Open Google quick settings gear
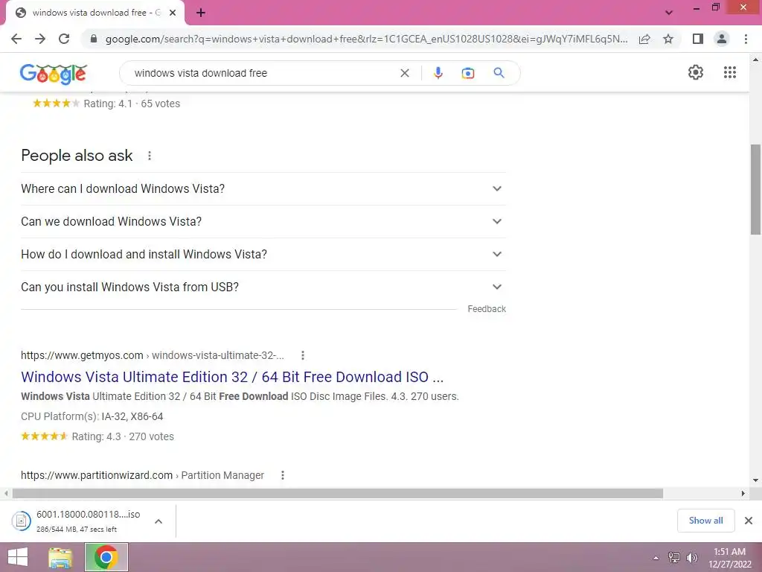This screenshot has width=762, height=572. (x=696, y=72)
